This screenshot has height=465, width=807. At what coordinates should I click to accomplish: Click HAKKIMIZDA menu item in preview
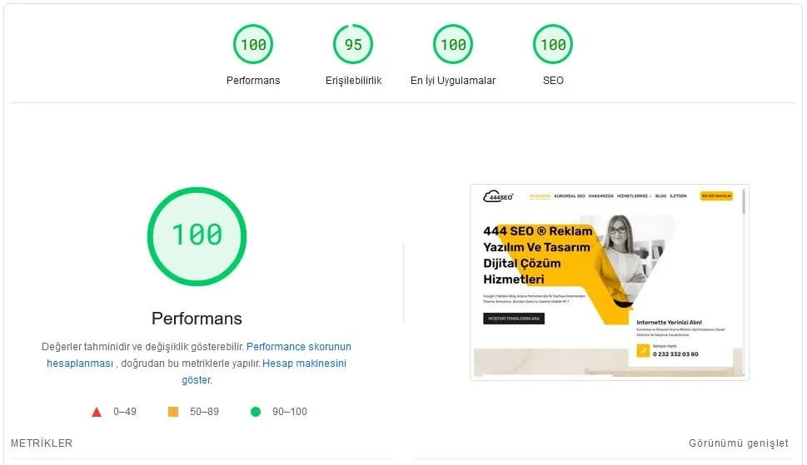[x=600, y=196]
